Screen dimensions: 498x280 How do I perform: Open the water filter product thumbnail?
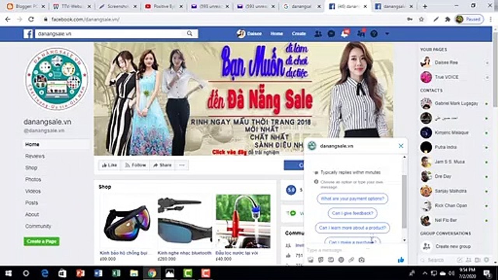[x=243, y=222]
